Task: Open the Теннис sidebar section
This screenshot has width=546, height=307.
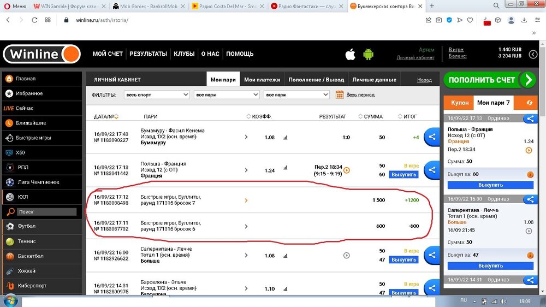Action: [26, 241]
